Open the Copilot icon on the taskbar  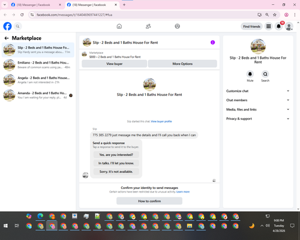coord(29,216)
